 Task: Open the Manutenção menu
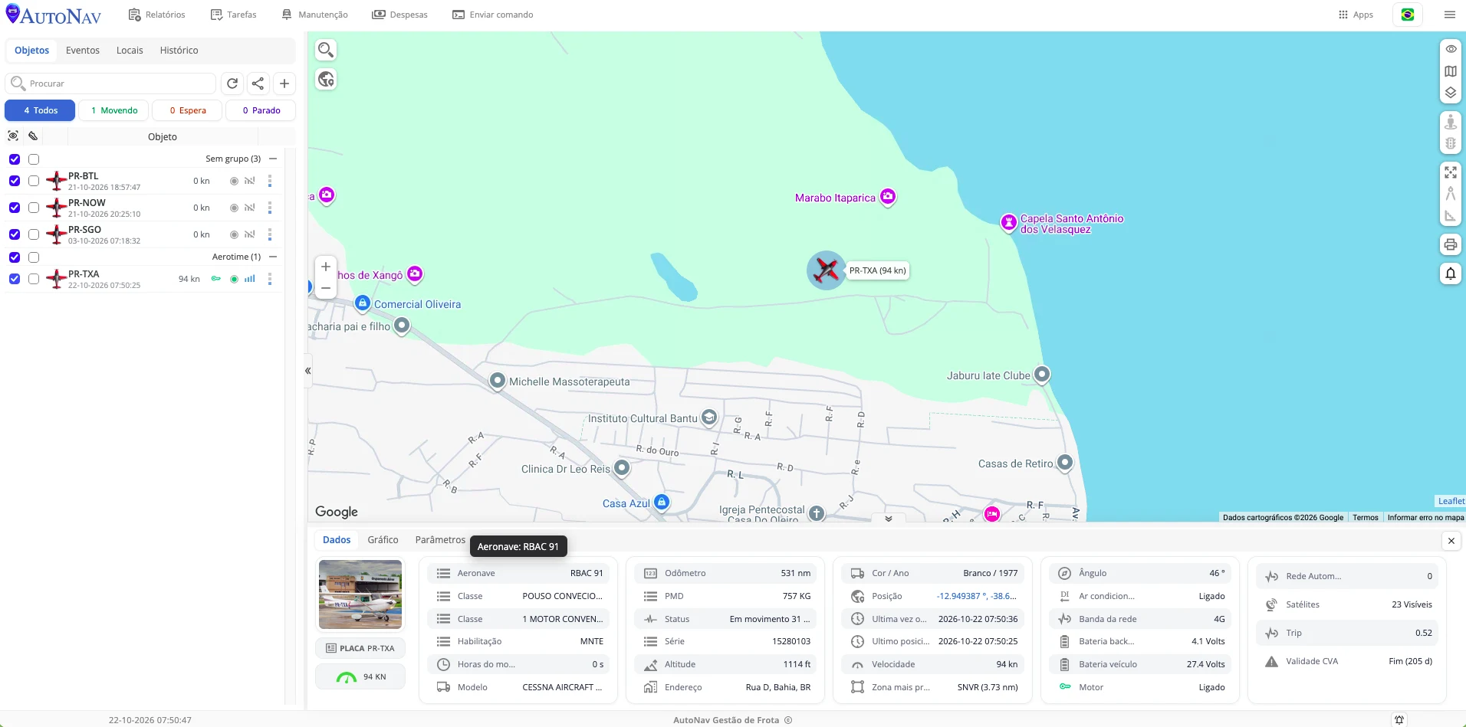click(314, 15)
